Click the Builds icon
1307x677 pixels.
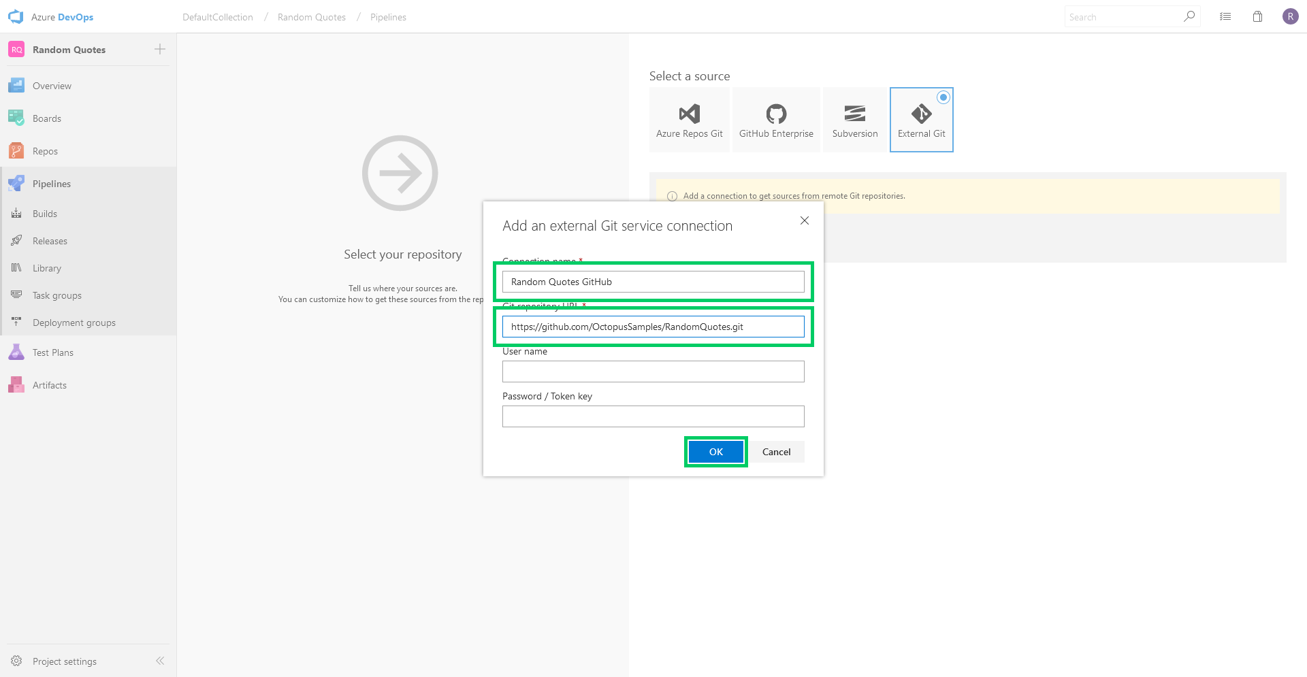(x=16, y=214)
